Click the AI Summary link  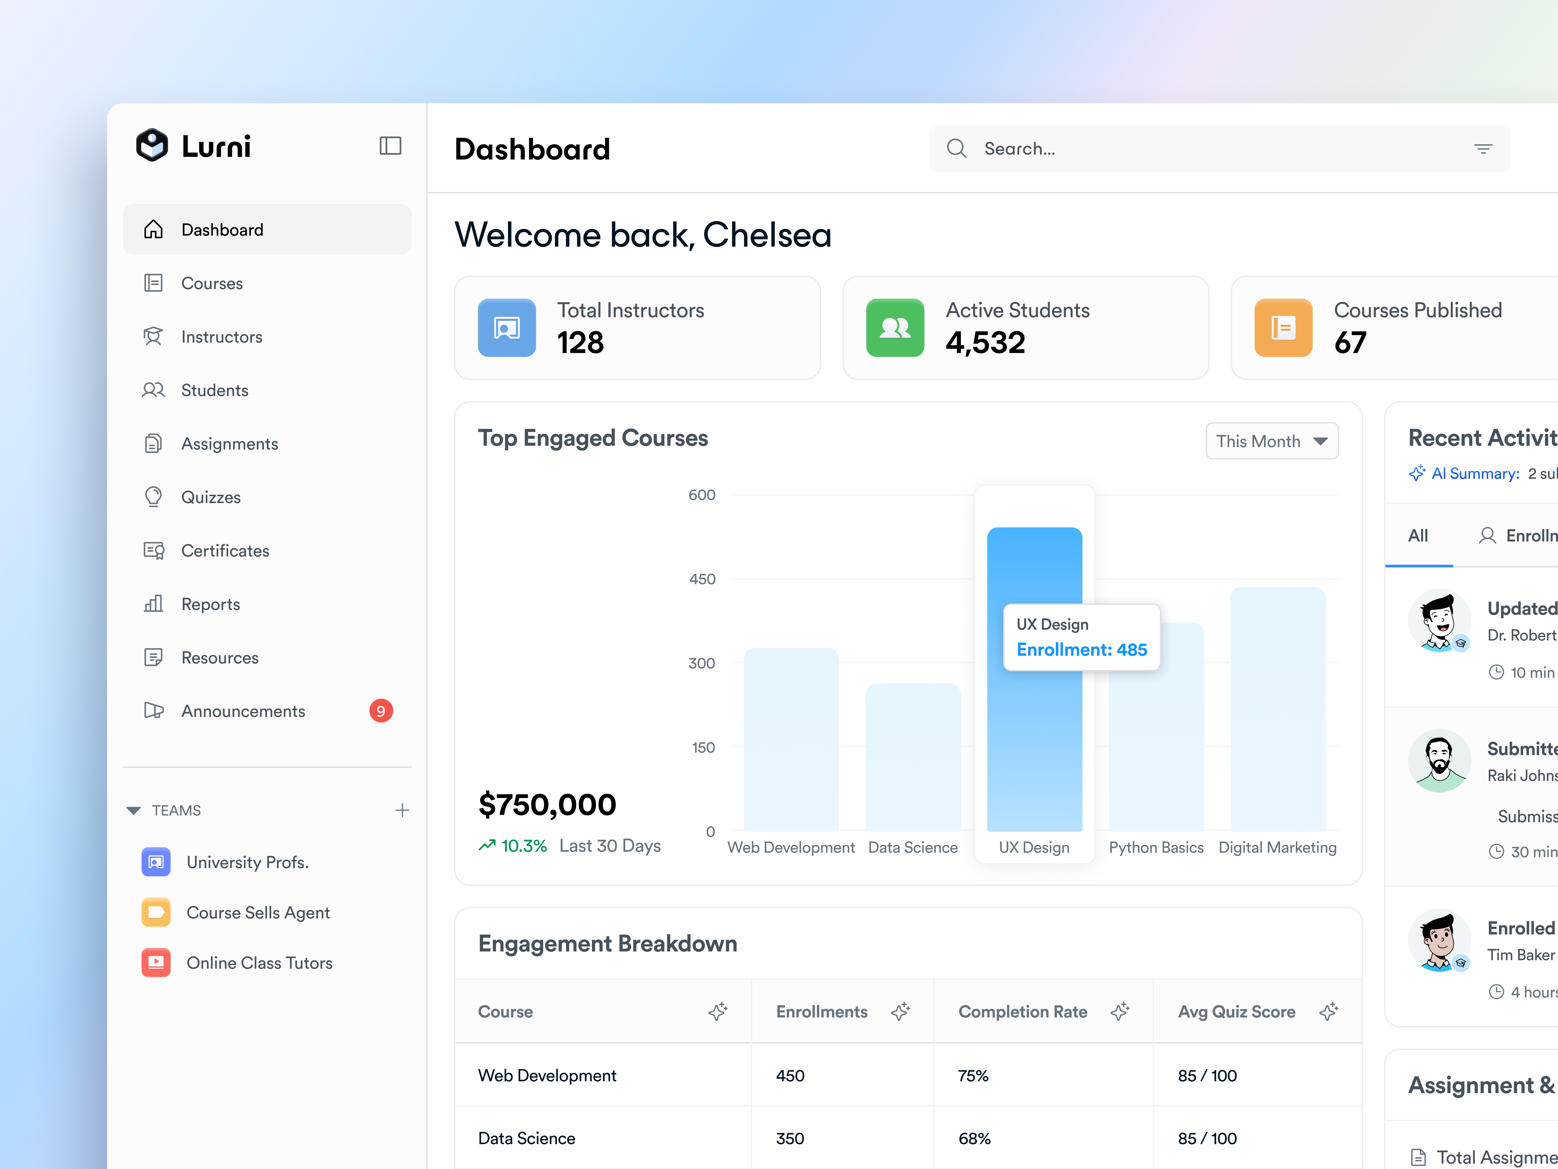[1476, 473]
